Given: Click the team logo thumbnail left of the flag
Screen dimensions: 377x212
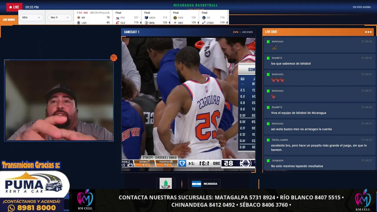Looking at the screenshot, I should pos(166,183).
